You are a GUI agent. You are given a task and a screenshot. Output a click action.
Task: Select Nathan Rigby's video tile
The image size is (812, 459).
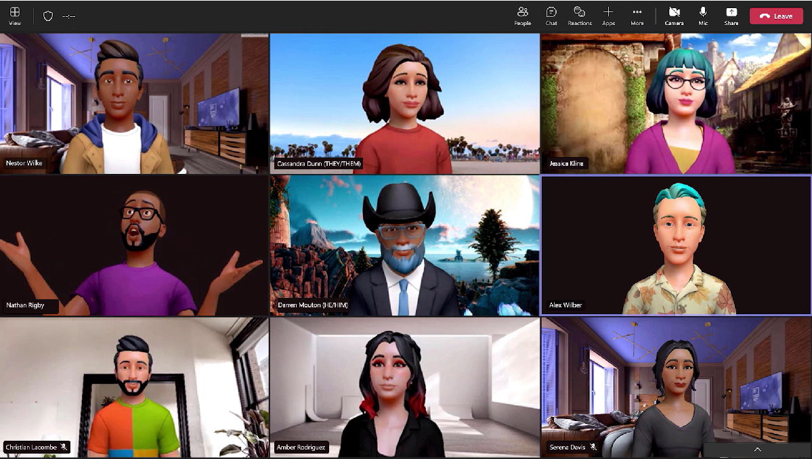click(134, 244)
